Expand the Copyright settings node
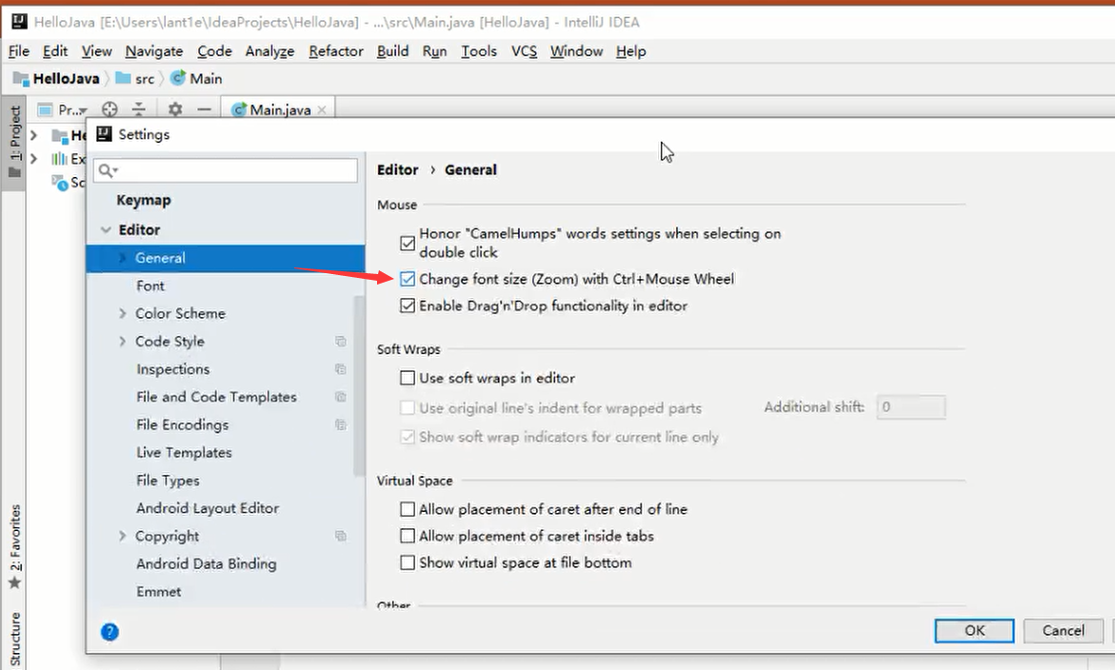1115x670 pixels. (x=122, y=537)
